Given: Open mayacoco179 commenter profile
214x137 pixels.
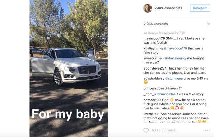Looking at the screenshot, I should point(154,38).
